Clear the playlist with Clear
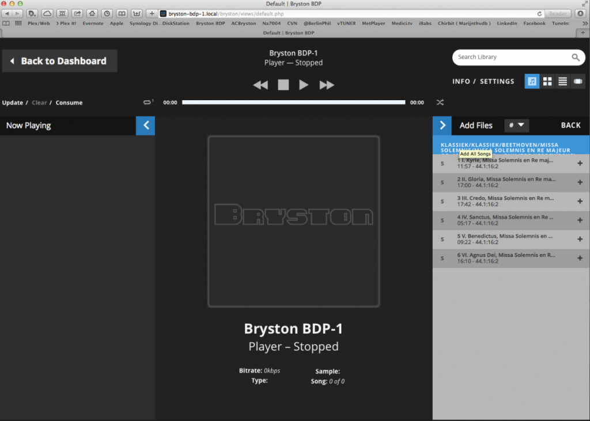 (39, 103)
